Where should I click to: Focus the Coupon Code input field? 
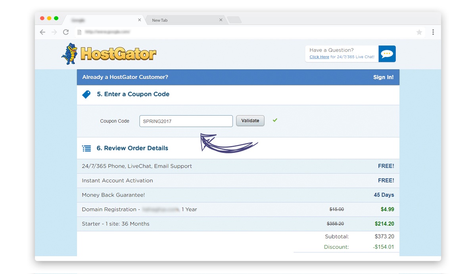[x=186, y=121]
